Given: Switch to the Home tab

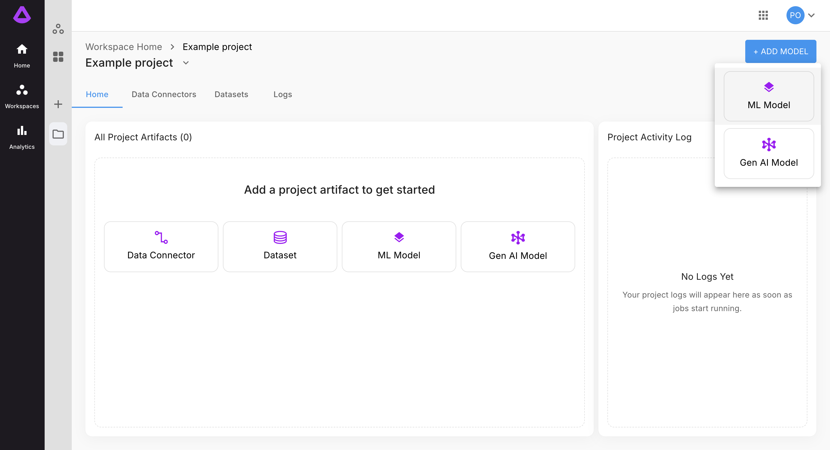Looking at the screenshot, I should point(97,94).
